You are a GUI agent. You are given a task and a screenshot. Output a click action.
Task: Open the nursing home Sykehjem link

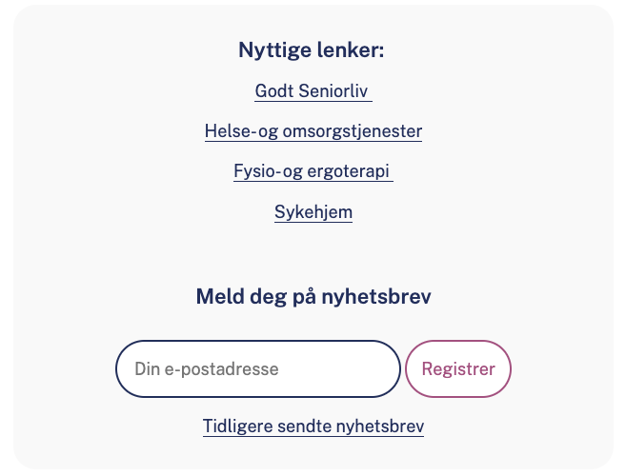click(x=313, y=212)
